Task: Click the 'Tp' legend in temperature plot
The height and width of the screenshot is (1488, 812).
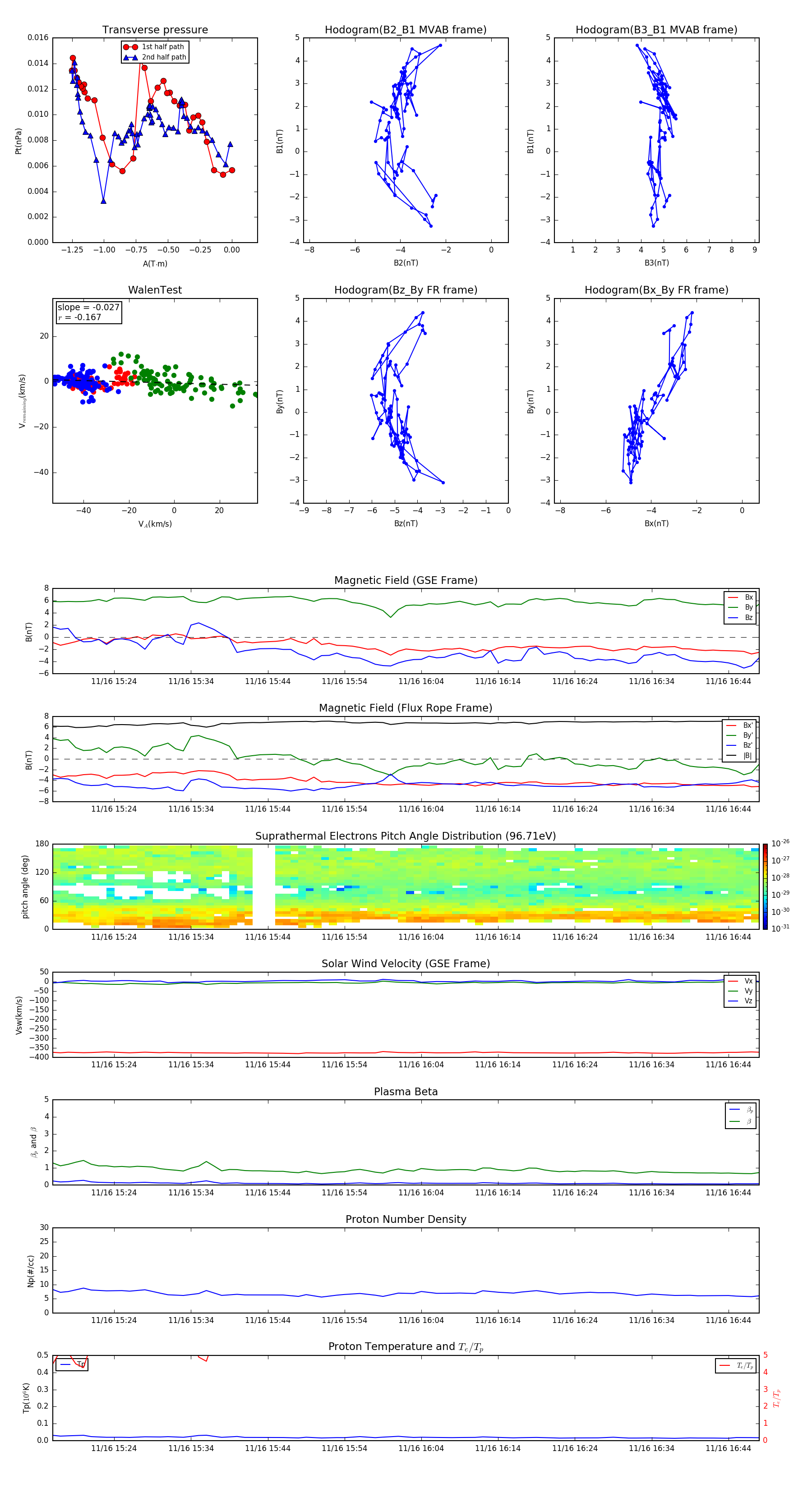Action: 72,1364
